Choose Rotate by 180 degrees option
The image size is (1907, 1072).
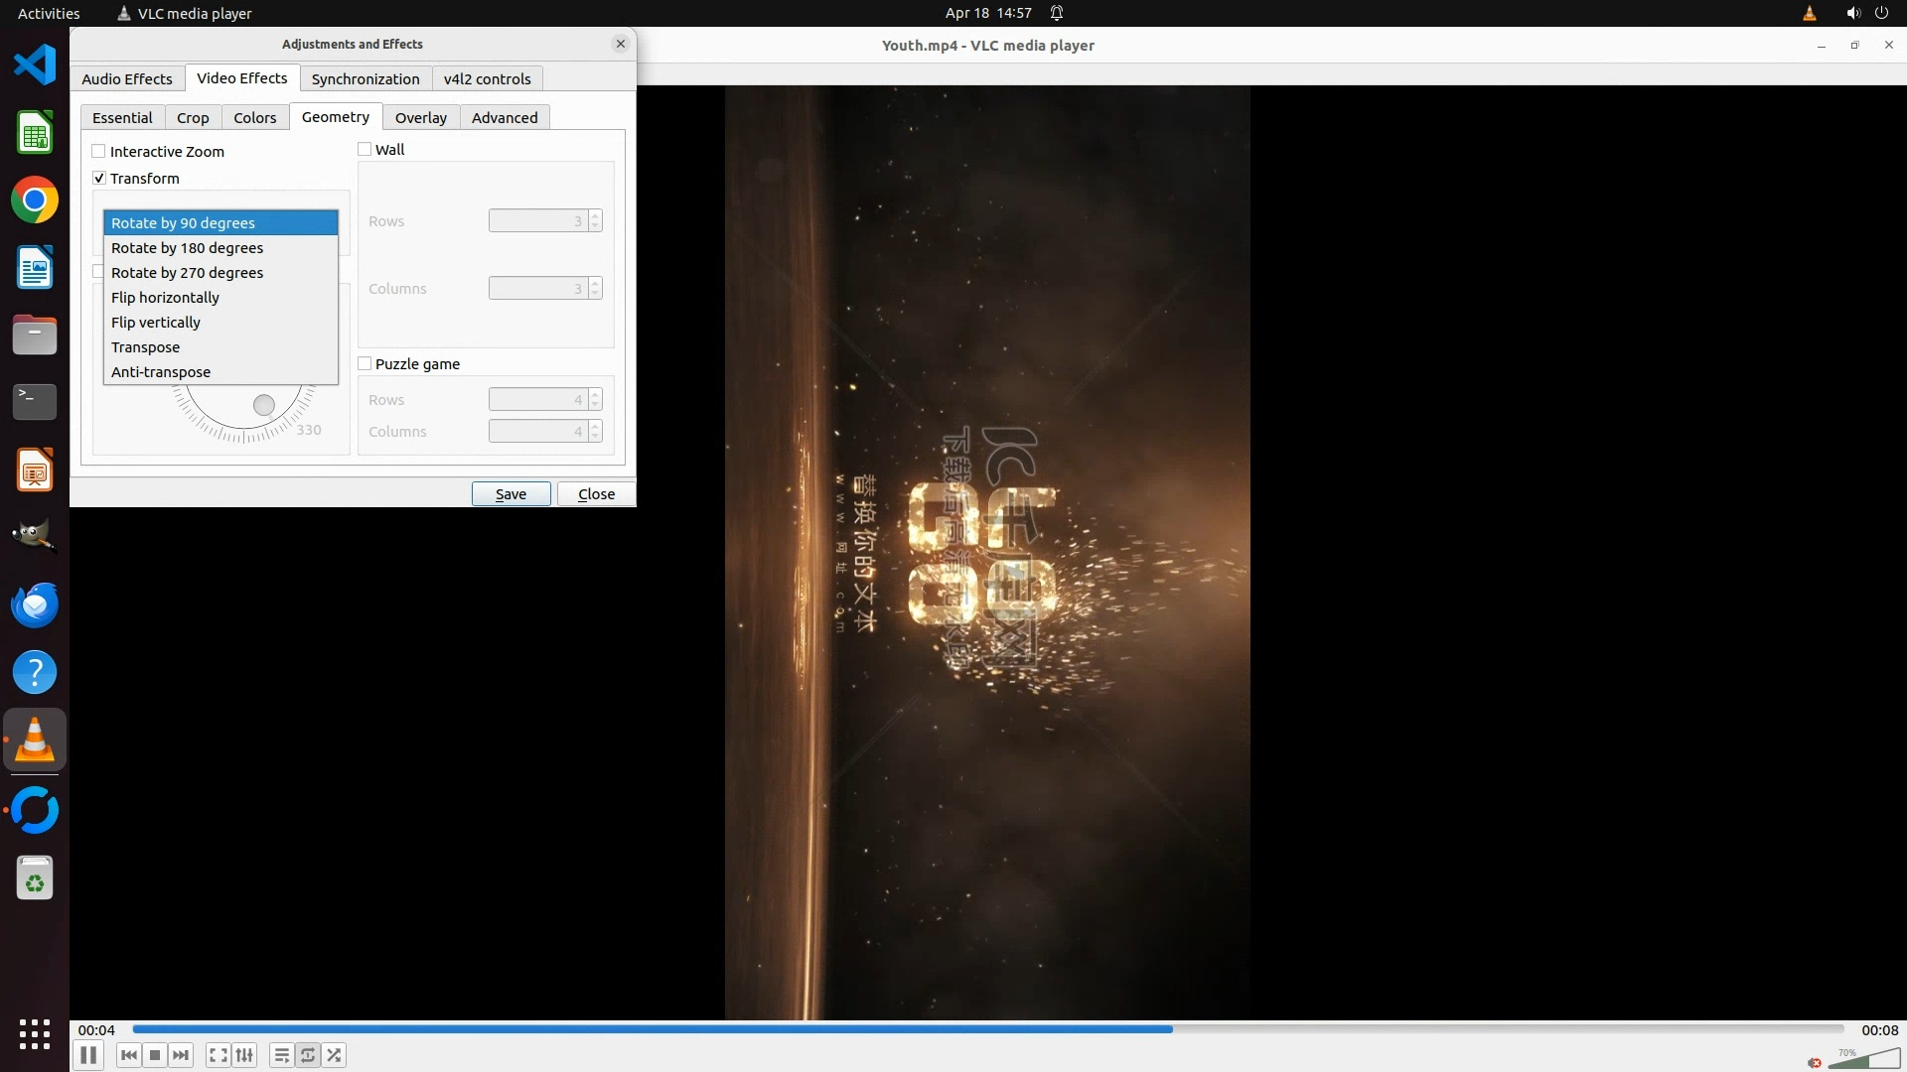tap(187, 248)
